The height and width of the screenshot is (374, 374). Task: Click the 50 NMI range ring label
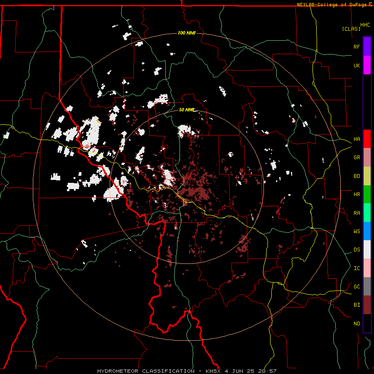pos(187,110)
